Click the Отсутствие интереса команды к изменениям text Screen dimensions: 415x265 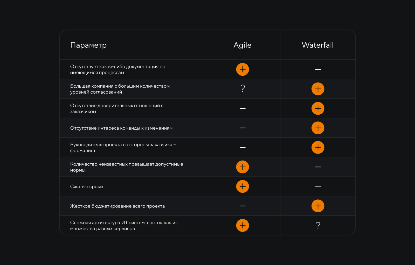121,128
